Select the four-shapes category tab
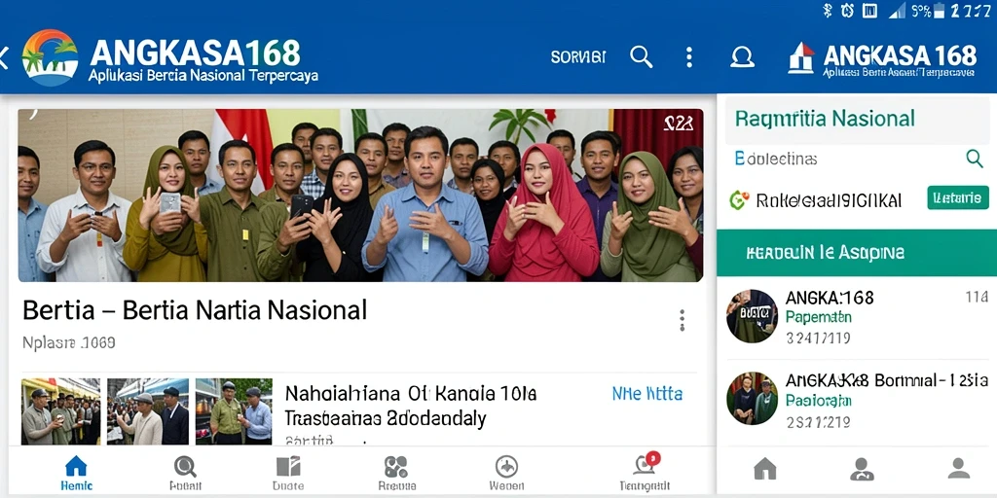 click(396, 474)
